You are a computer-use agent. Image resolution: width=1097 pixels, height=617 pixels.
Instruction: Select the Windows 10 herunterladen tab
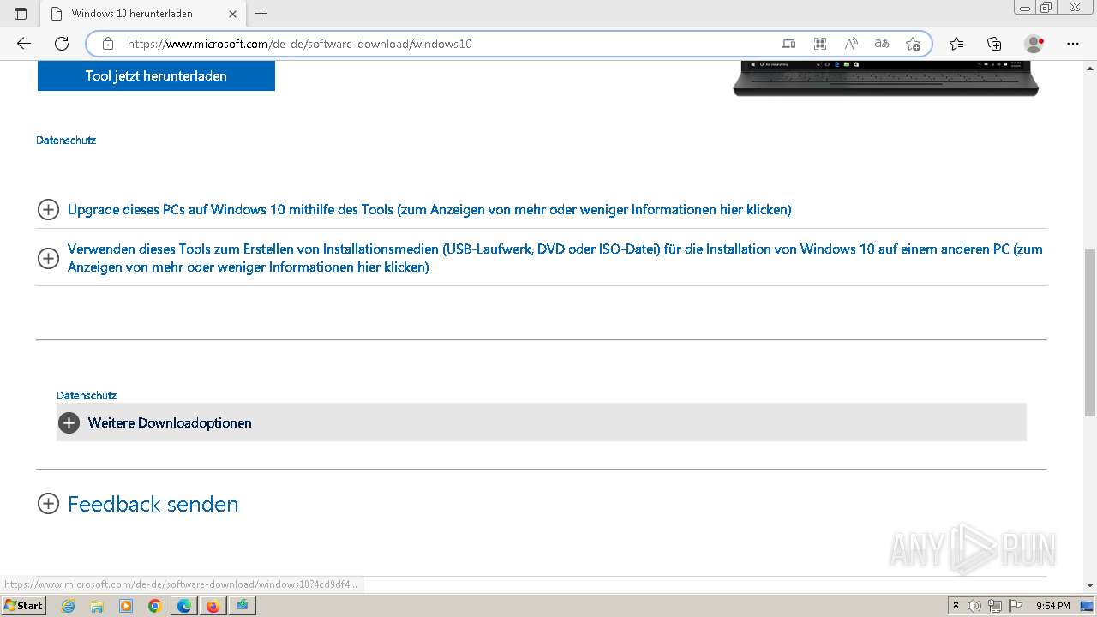click(x=143, y=14)
